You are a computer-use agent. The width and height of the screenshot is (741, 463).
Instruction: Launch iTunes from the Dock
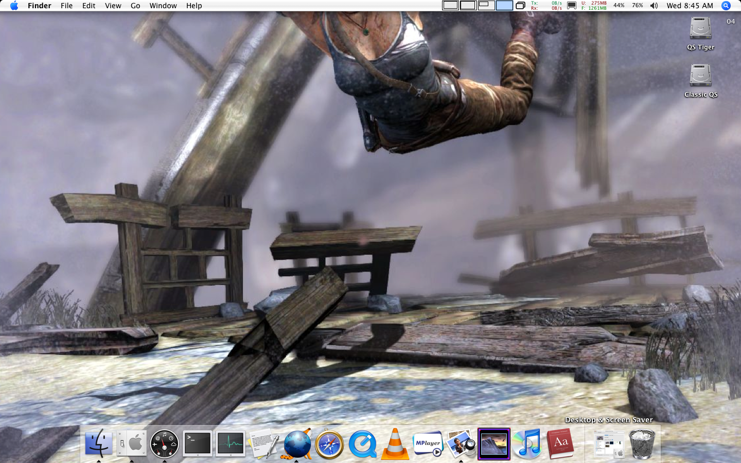pos(527,443)
